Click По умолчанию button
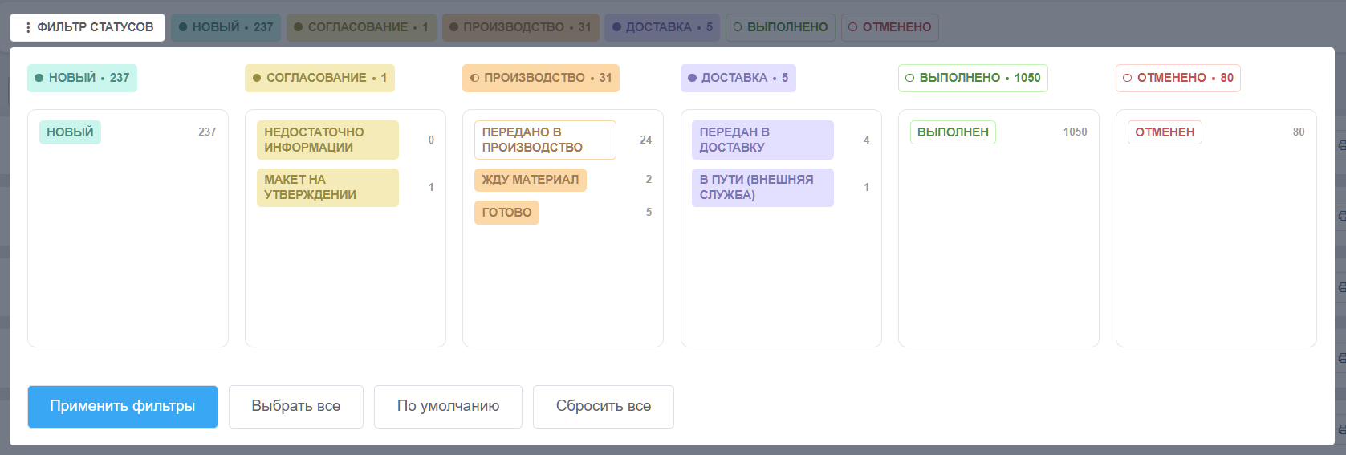This screenshot has height=455, width=1346. [448, 406]
